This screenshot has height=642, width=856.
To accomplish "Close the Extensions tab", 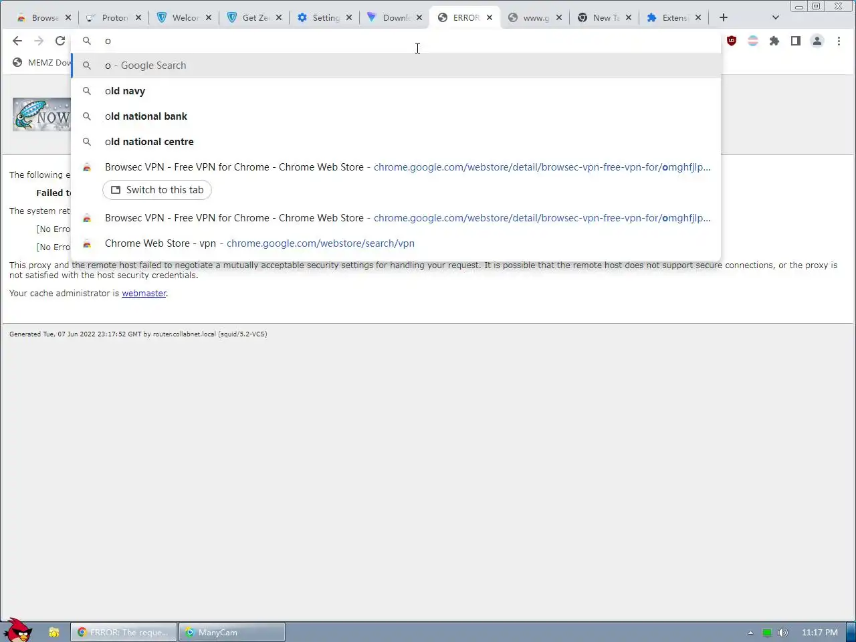I will (698, 17).
